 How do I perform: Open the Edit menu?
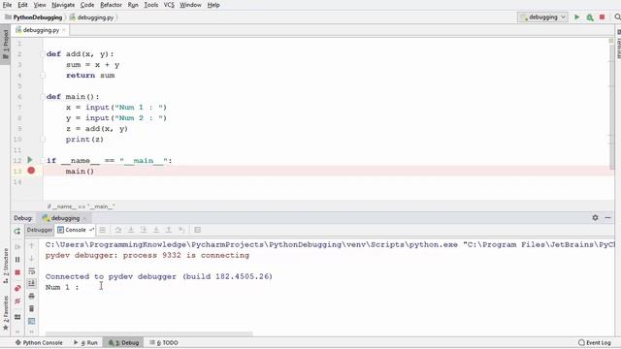coord(22,5)
